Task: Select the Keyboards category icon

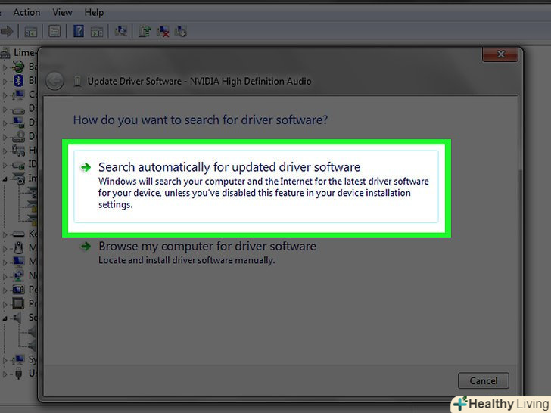Action: pyautogui.click(x=18, y=234)
